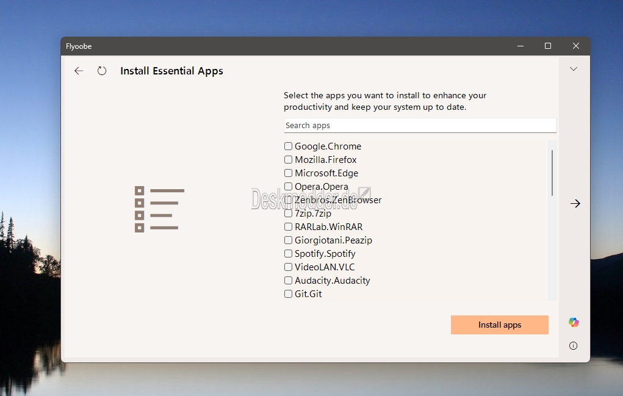Check the Spotify.Spotify checkbox
The height and width of the screenshot is (396, 623).
[288, 253]
